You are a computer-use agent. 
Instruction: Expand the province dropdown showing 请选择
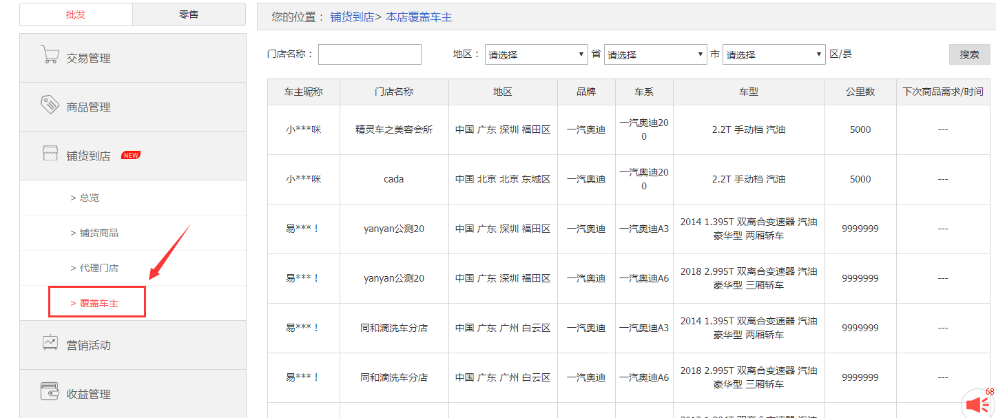click(x=536, y=54)
